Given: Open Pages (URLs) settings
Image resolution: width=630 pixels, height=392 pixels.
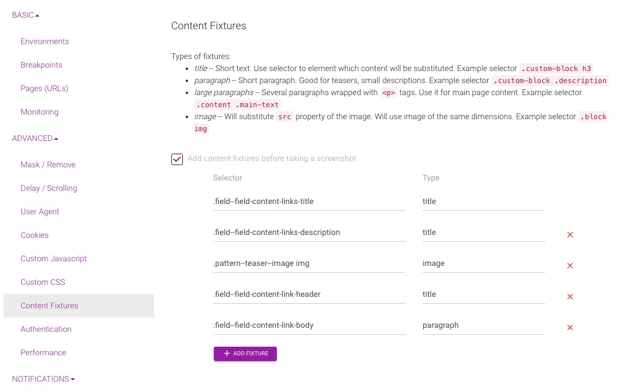Looking at the screenshot, I should [x=44, y=88].
